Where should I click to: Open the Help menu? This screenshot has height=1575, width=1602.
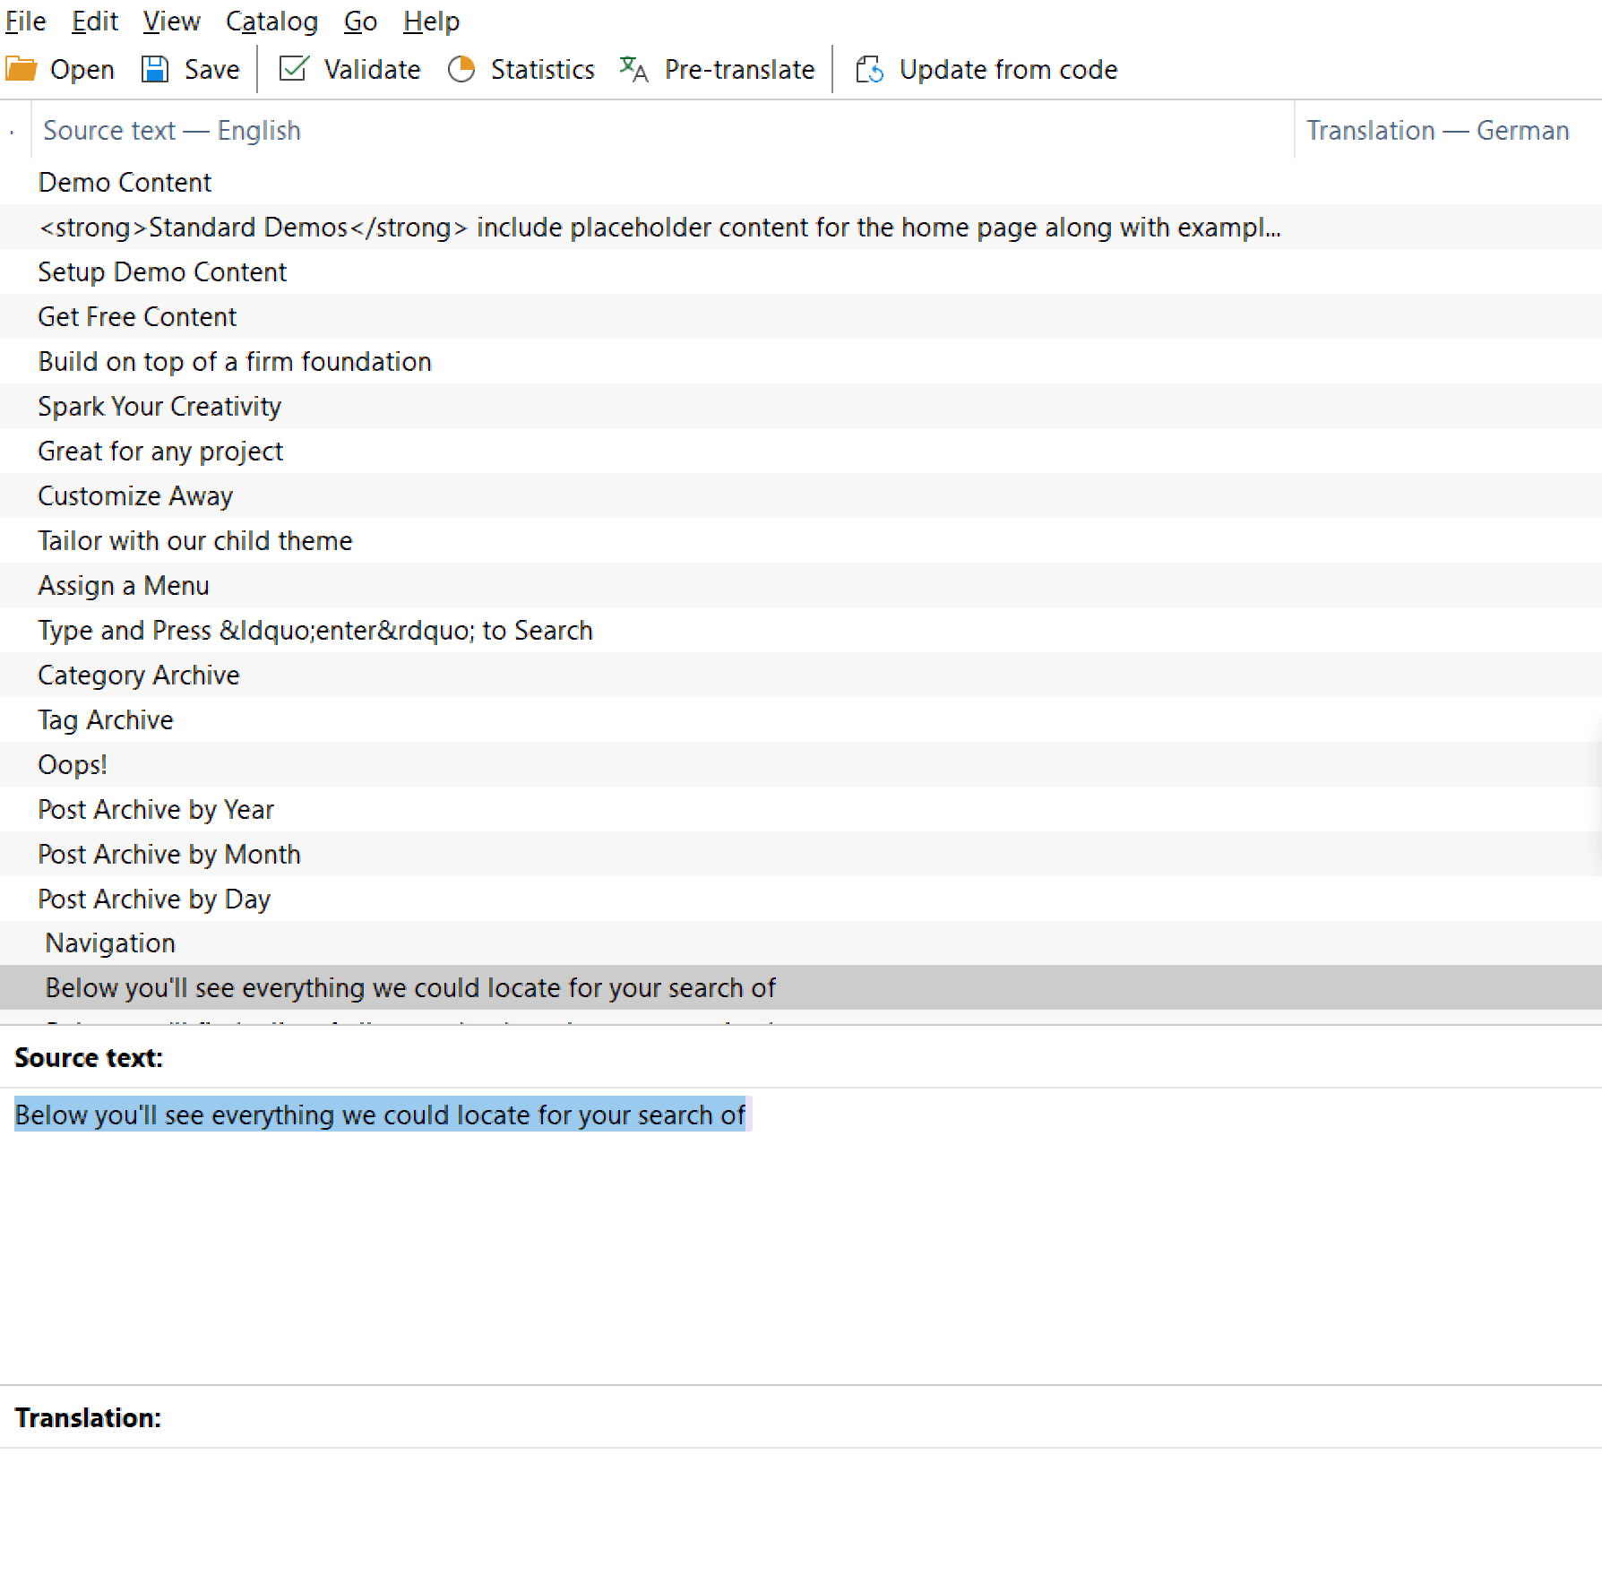[431, 21]
